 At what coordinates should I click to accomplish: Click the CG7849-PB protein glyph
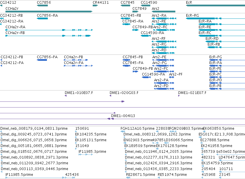pos(136,71)
